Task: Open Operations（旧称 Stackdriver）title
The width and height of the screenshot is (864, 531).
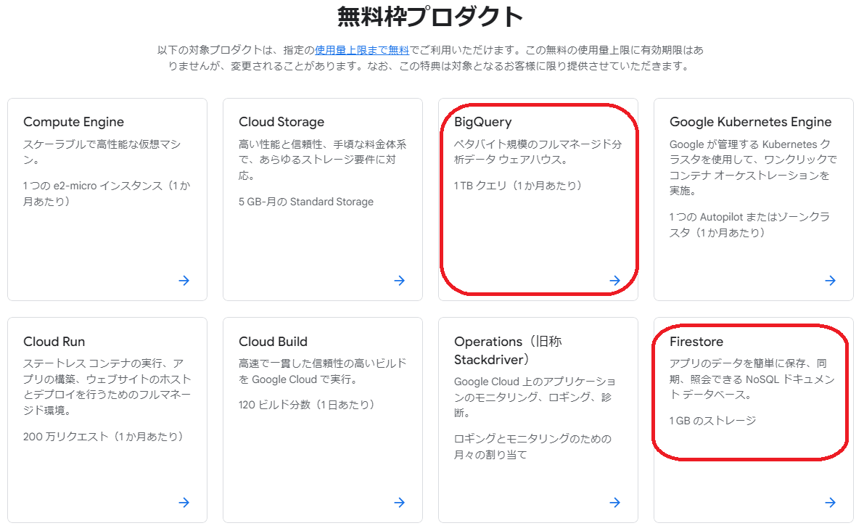Action: click(508, 350)
